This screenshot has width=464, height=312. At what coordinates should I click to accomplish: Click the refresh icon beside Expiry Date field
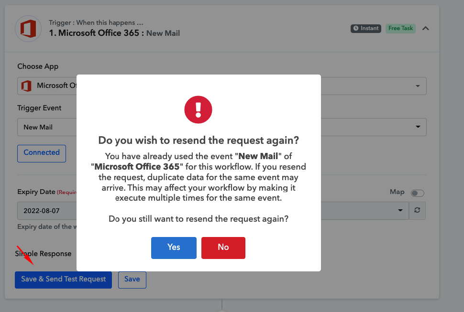point(417,210)
